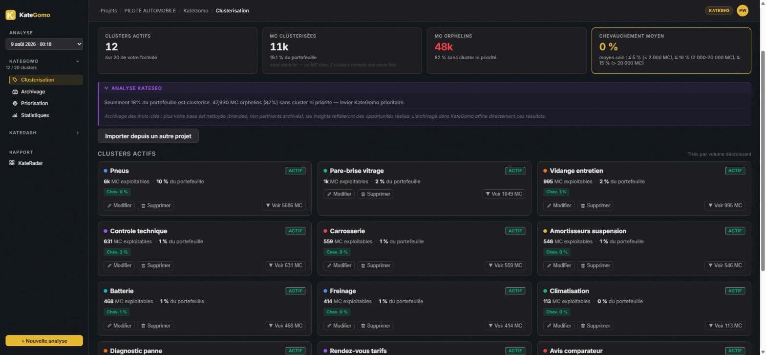This screenshot has height=355, width=766.
Task: Expand Voir 5686 MC in Pneus
Action: tap(284, 205)
